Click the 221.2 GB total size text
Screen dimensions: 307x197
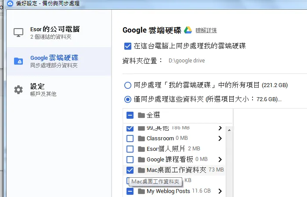[274, 85]
